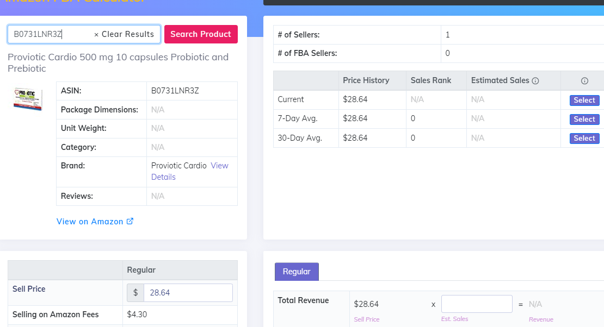
Task: Click the Est. Sales input box
Action: pos(477,304)
